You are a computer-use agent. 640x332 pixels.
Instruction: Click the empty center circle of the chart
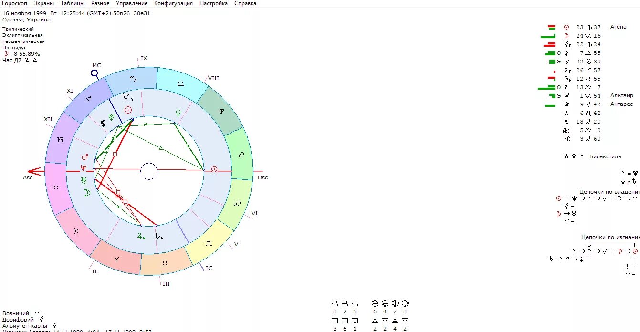coord(149,171)
